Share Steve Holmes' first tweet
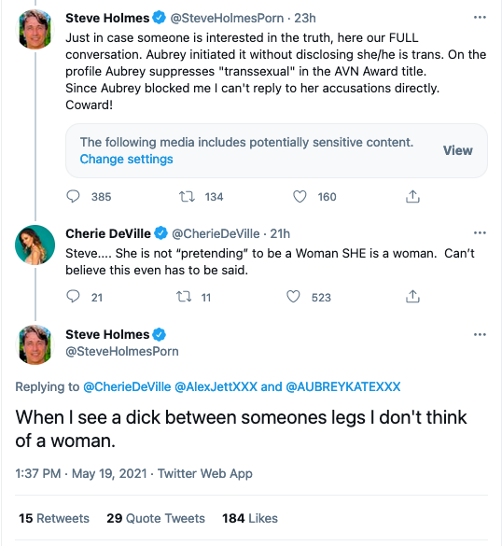502x546 pixels. click(x=412, y=196)
